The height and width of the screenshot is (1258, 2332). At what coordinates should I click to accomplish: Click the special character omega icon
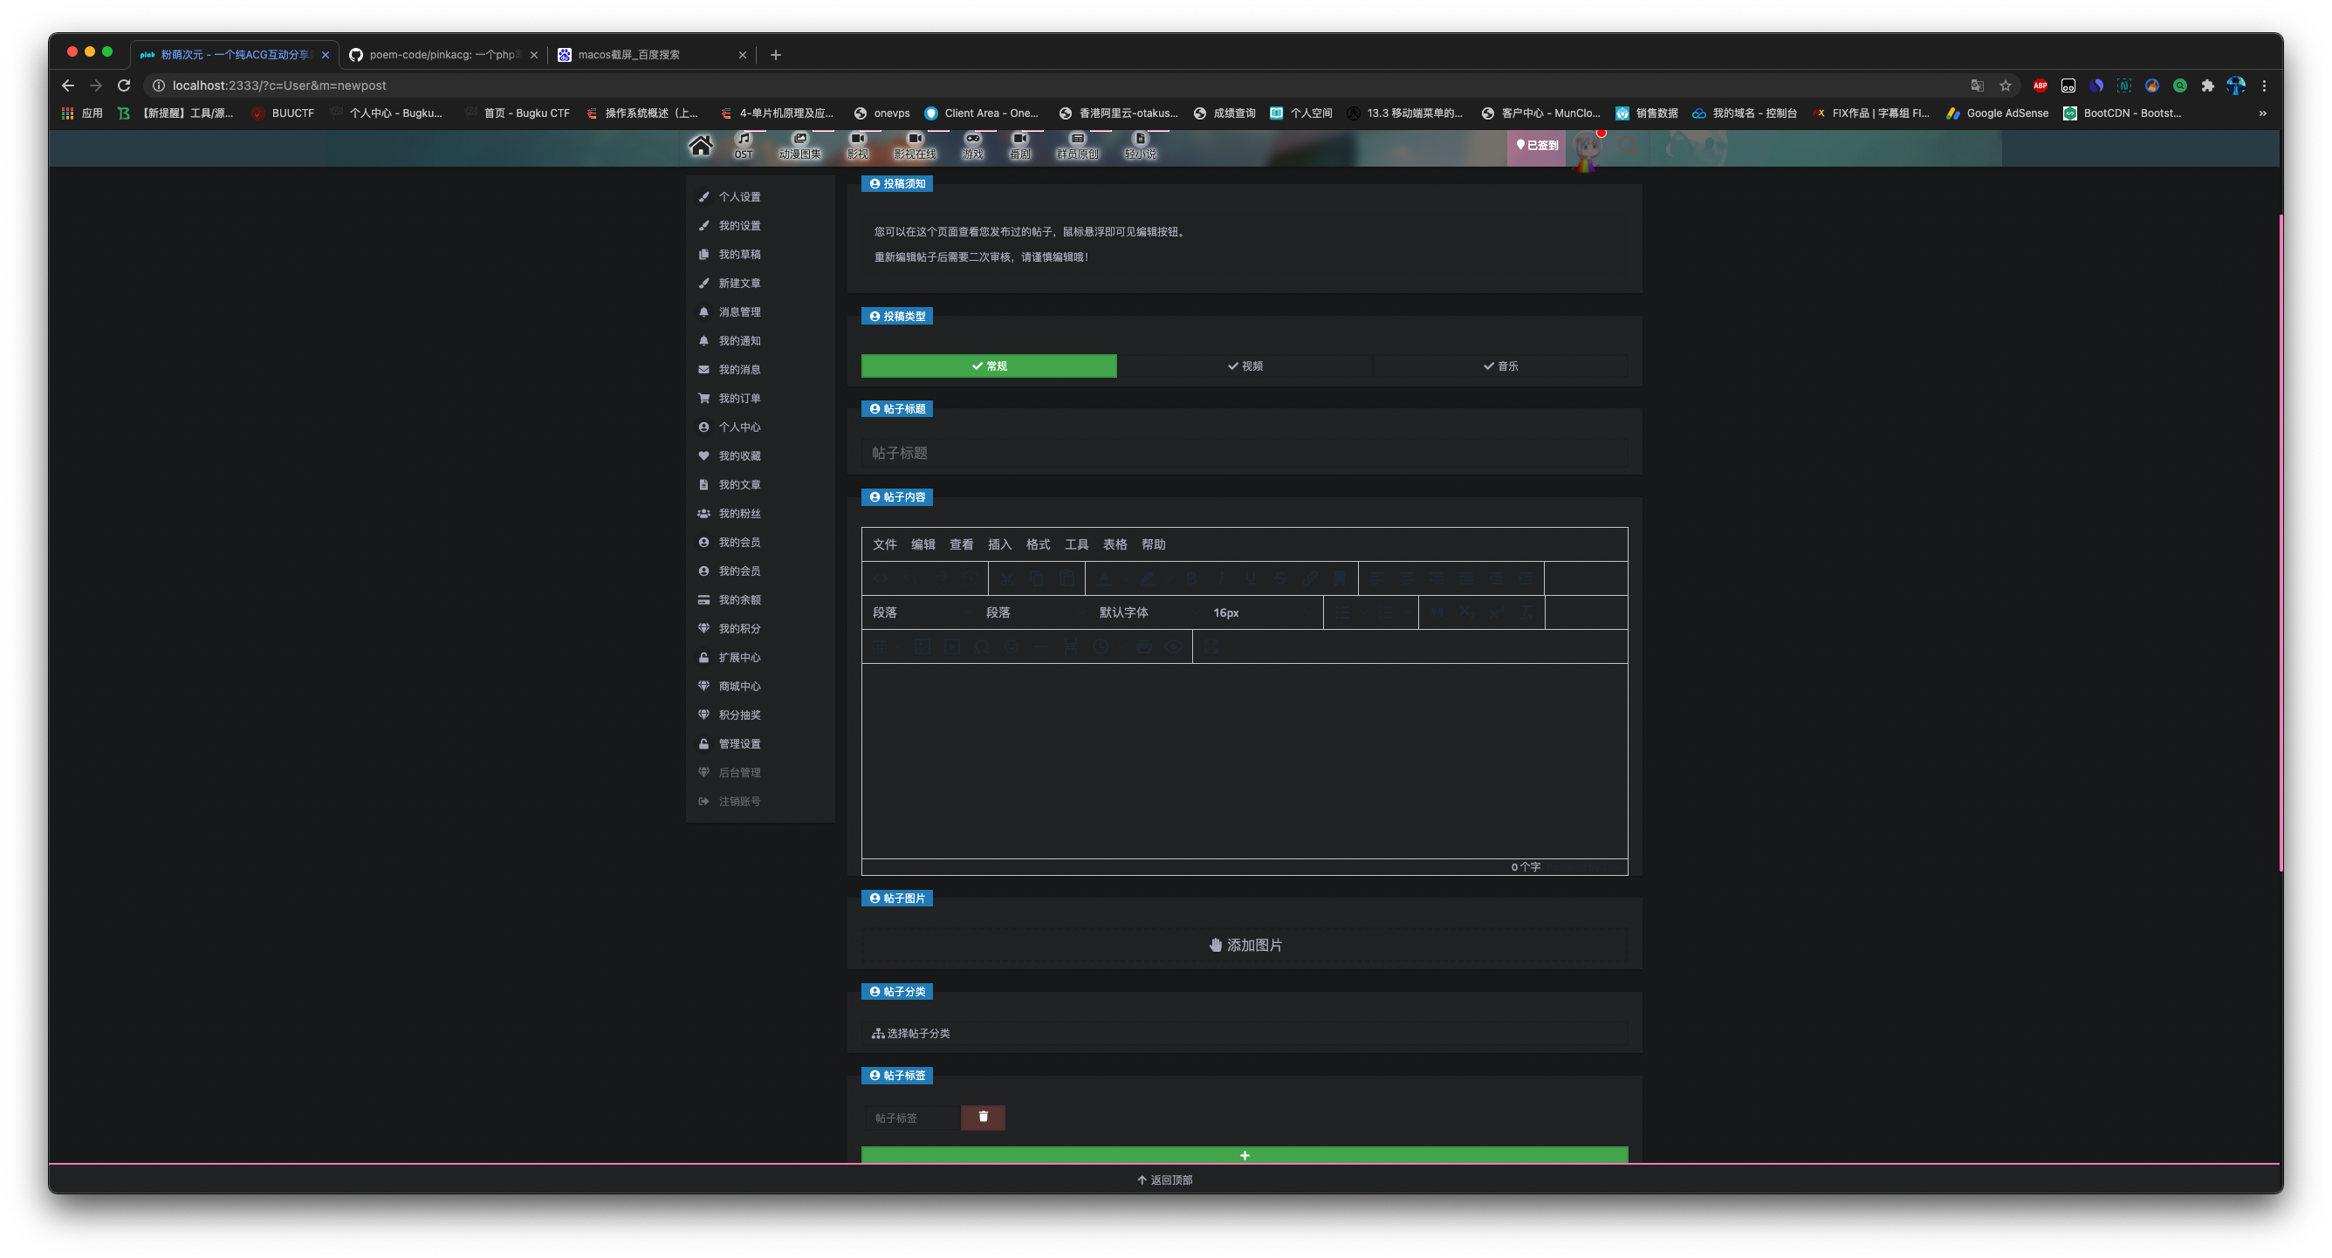click(x=982, y=647)
